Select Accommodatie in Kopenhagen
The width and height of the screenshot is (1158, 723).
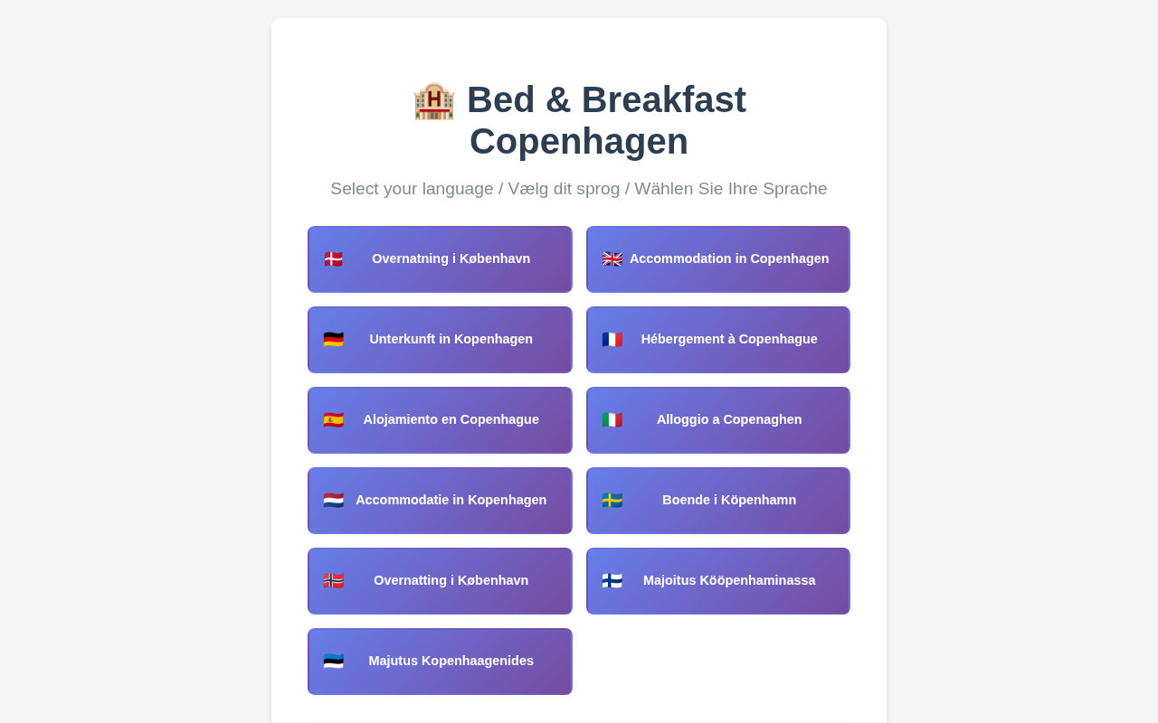coord(440,501)
